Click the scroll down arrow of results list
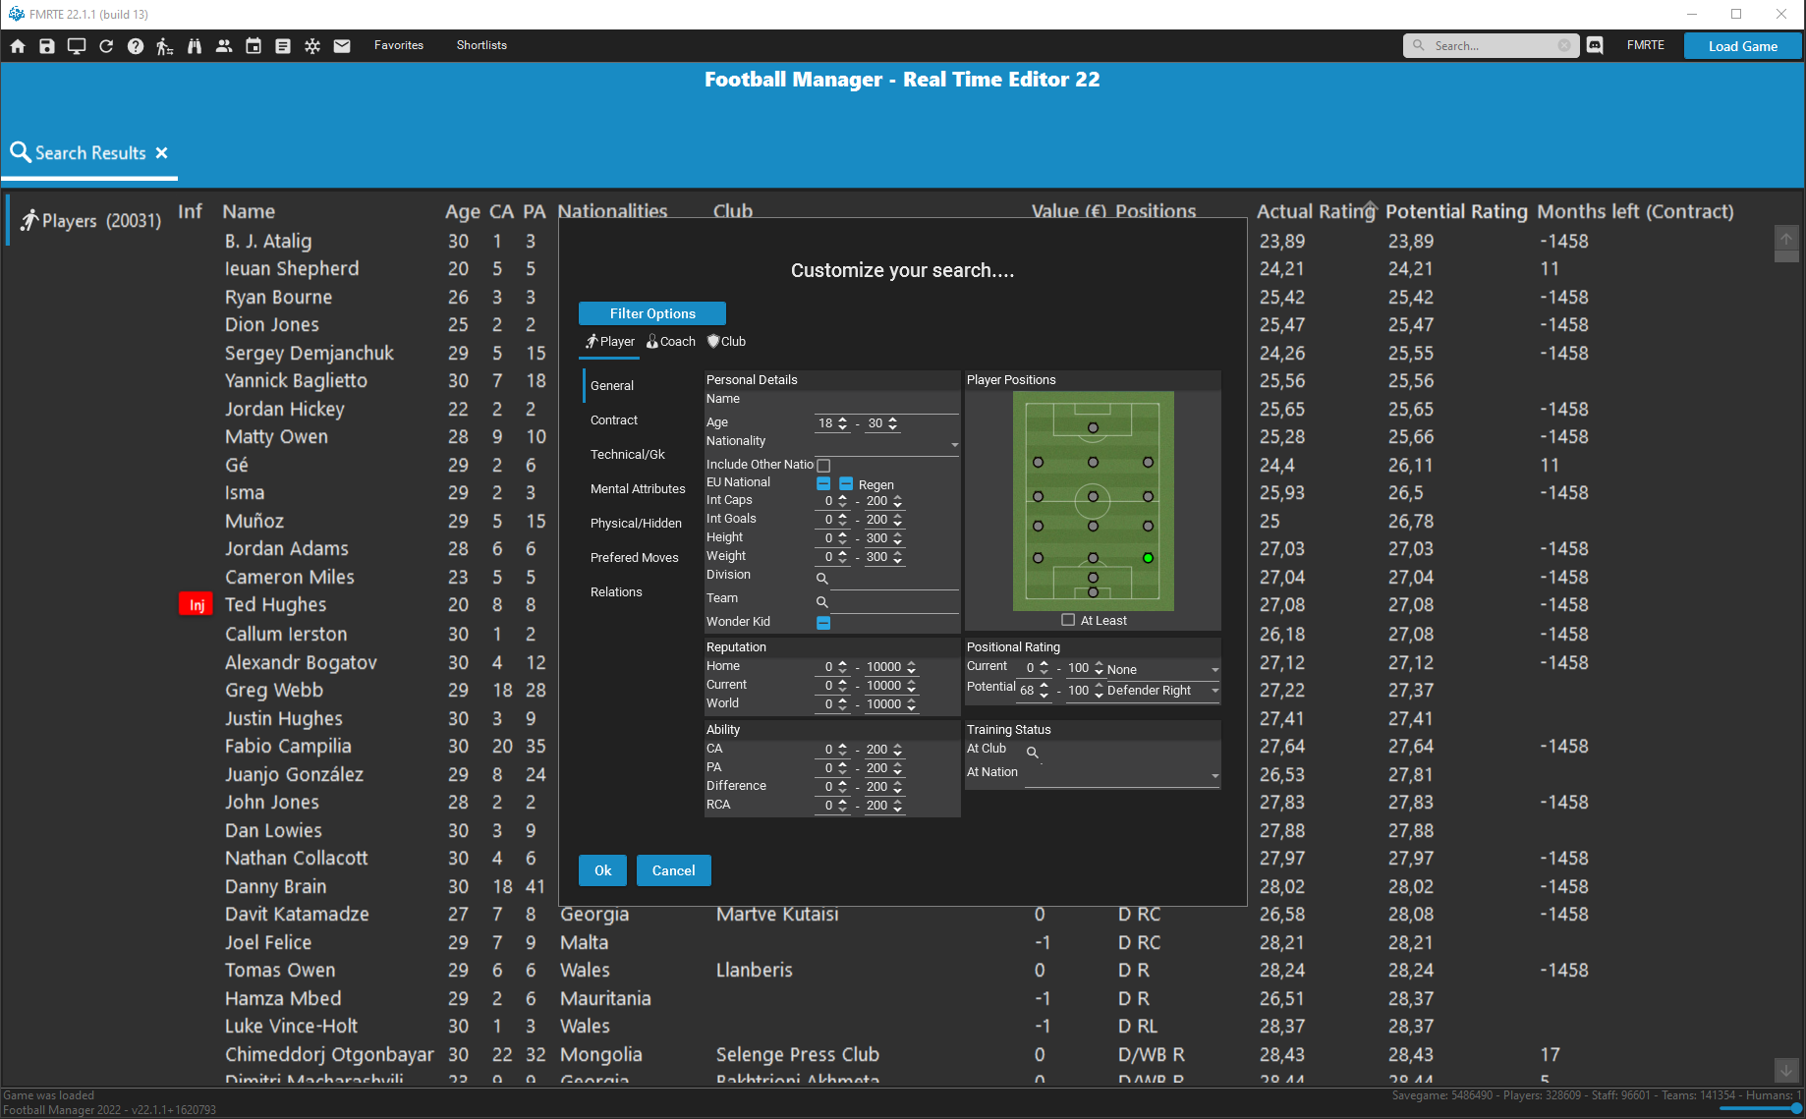1806x1119 pixels. click(x=1786, y=1070)
